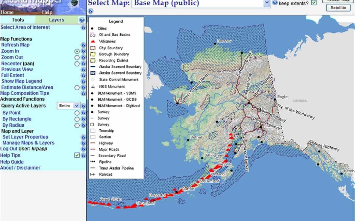The height and width of the screenshot is (221, 355).
Task: Select the Zoom Out radio button
Action: coord(77,57)
